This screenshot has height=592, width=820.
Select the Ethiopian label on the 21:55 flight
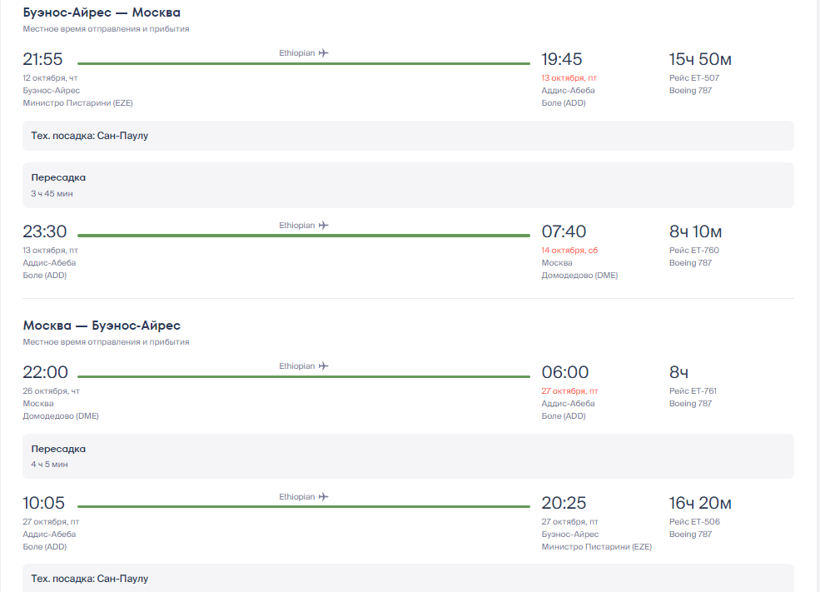[x=296, y=52]
